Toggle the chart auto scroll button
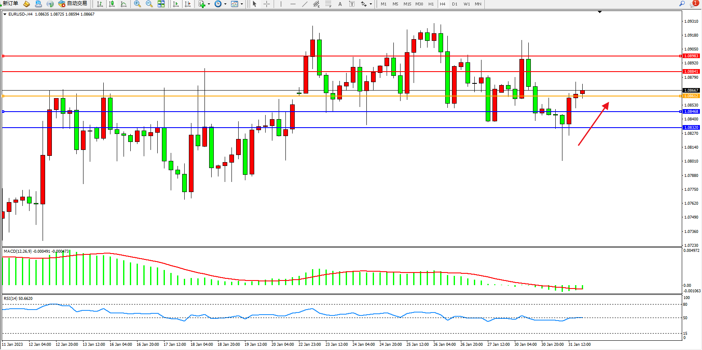The width and height of the screenshot is (702, 350). (x=176, y=4)
